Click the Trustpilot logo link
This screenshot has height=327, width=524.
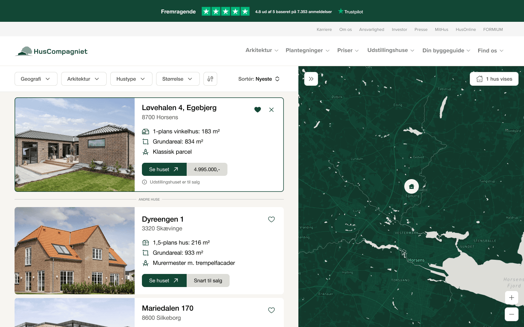tap(350, 12)
